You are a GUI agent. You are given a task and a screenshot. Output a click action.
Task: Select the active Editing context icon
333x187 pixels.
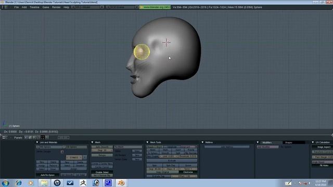pyautogui.click(x=43, y=138)
